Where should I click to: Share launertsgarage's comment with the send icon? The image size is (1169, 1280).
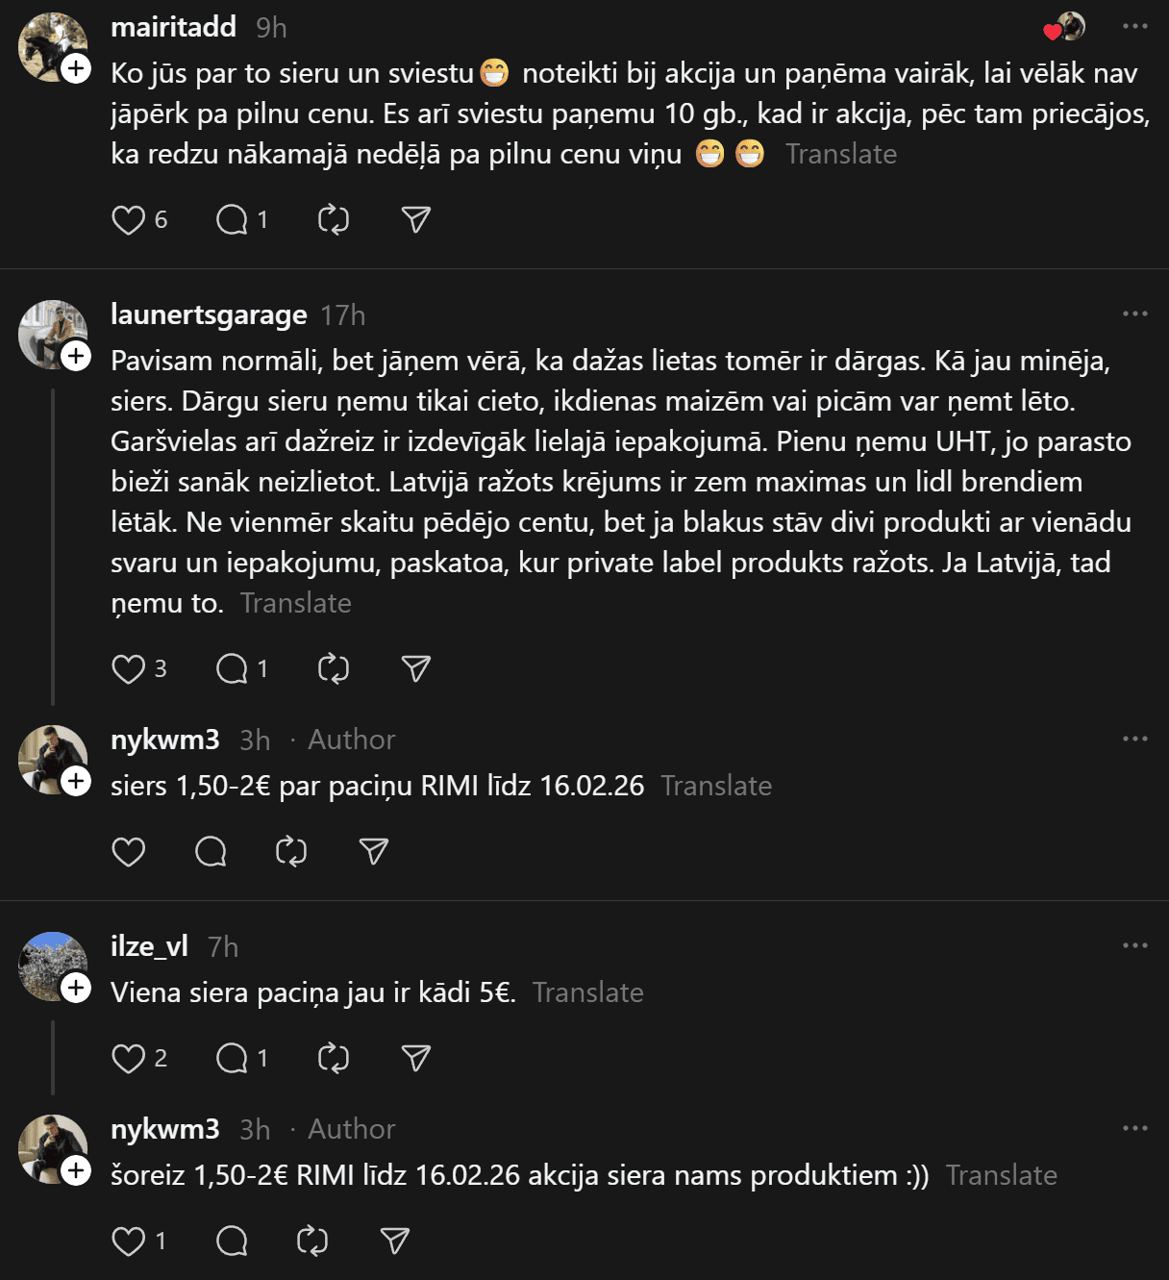[415, 669]
